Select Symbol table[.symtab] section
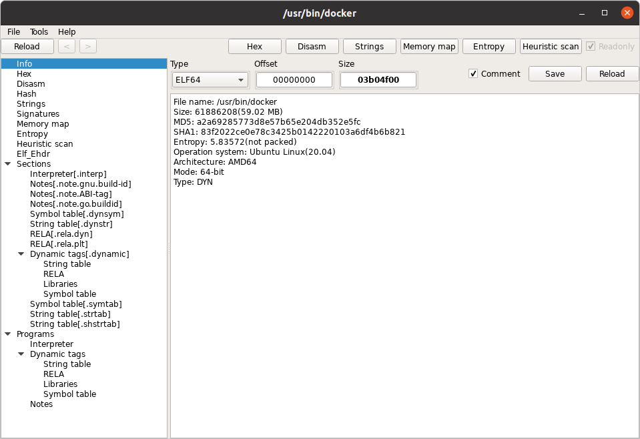The width and height of the screenshot is (640, 439). click(76, 304)
